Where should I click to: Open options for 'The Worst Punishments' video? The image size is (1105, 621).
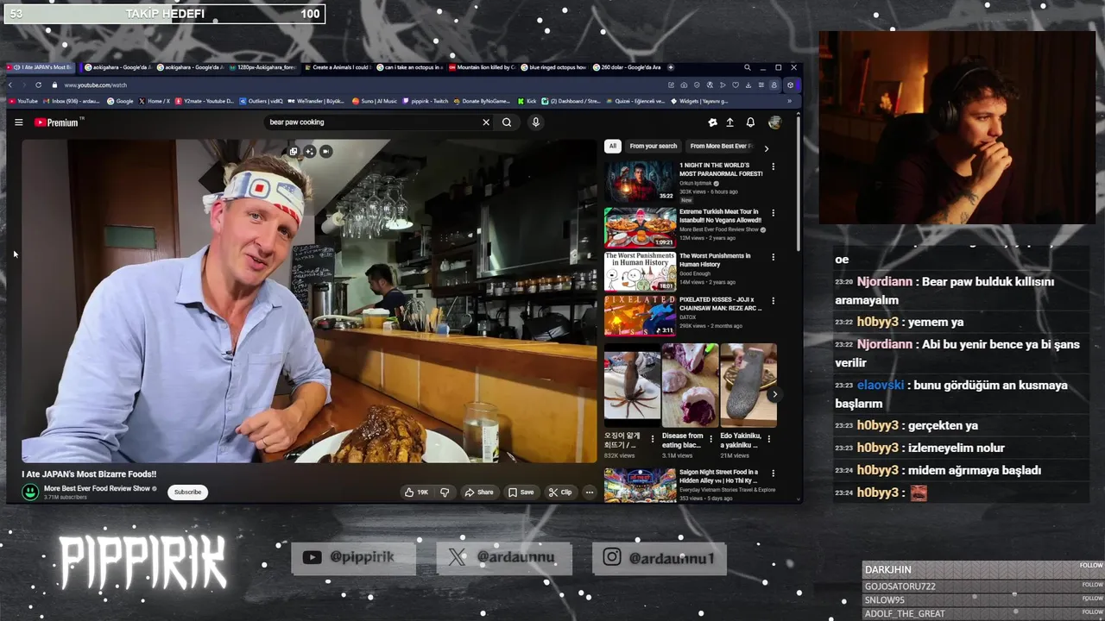point(773,257)
